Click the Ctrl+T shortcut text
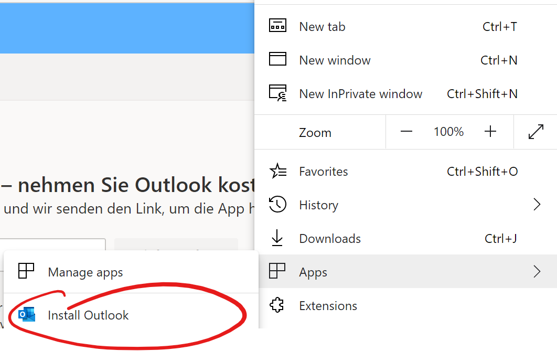 click(x=499, y=27)
